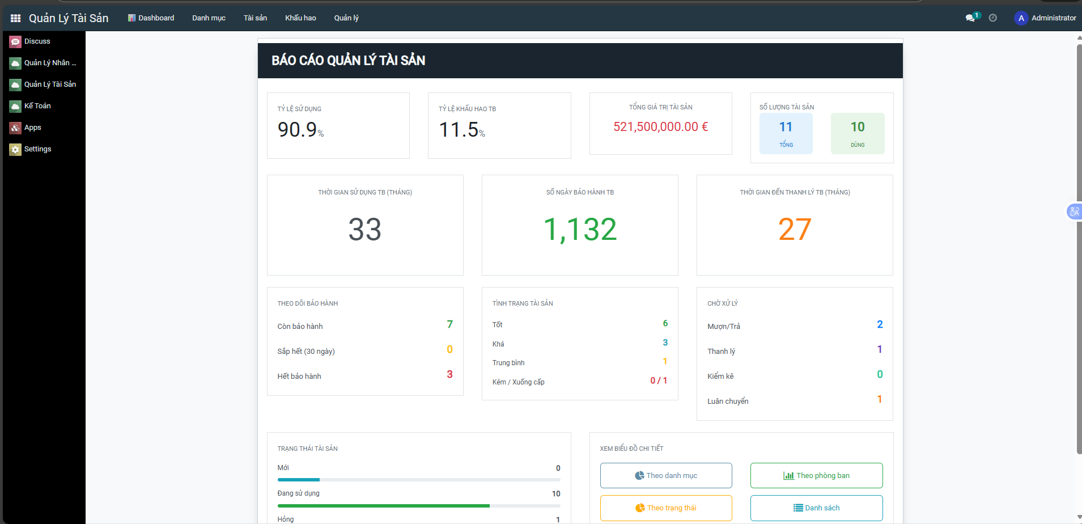Click the Trung bình condition row
1082x524 pixels.
580,362
